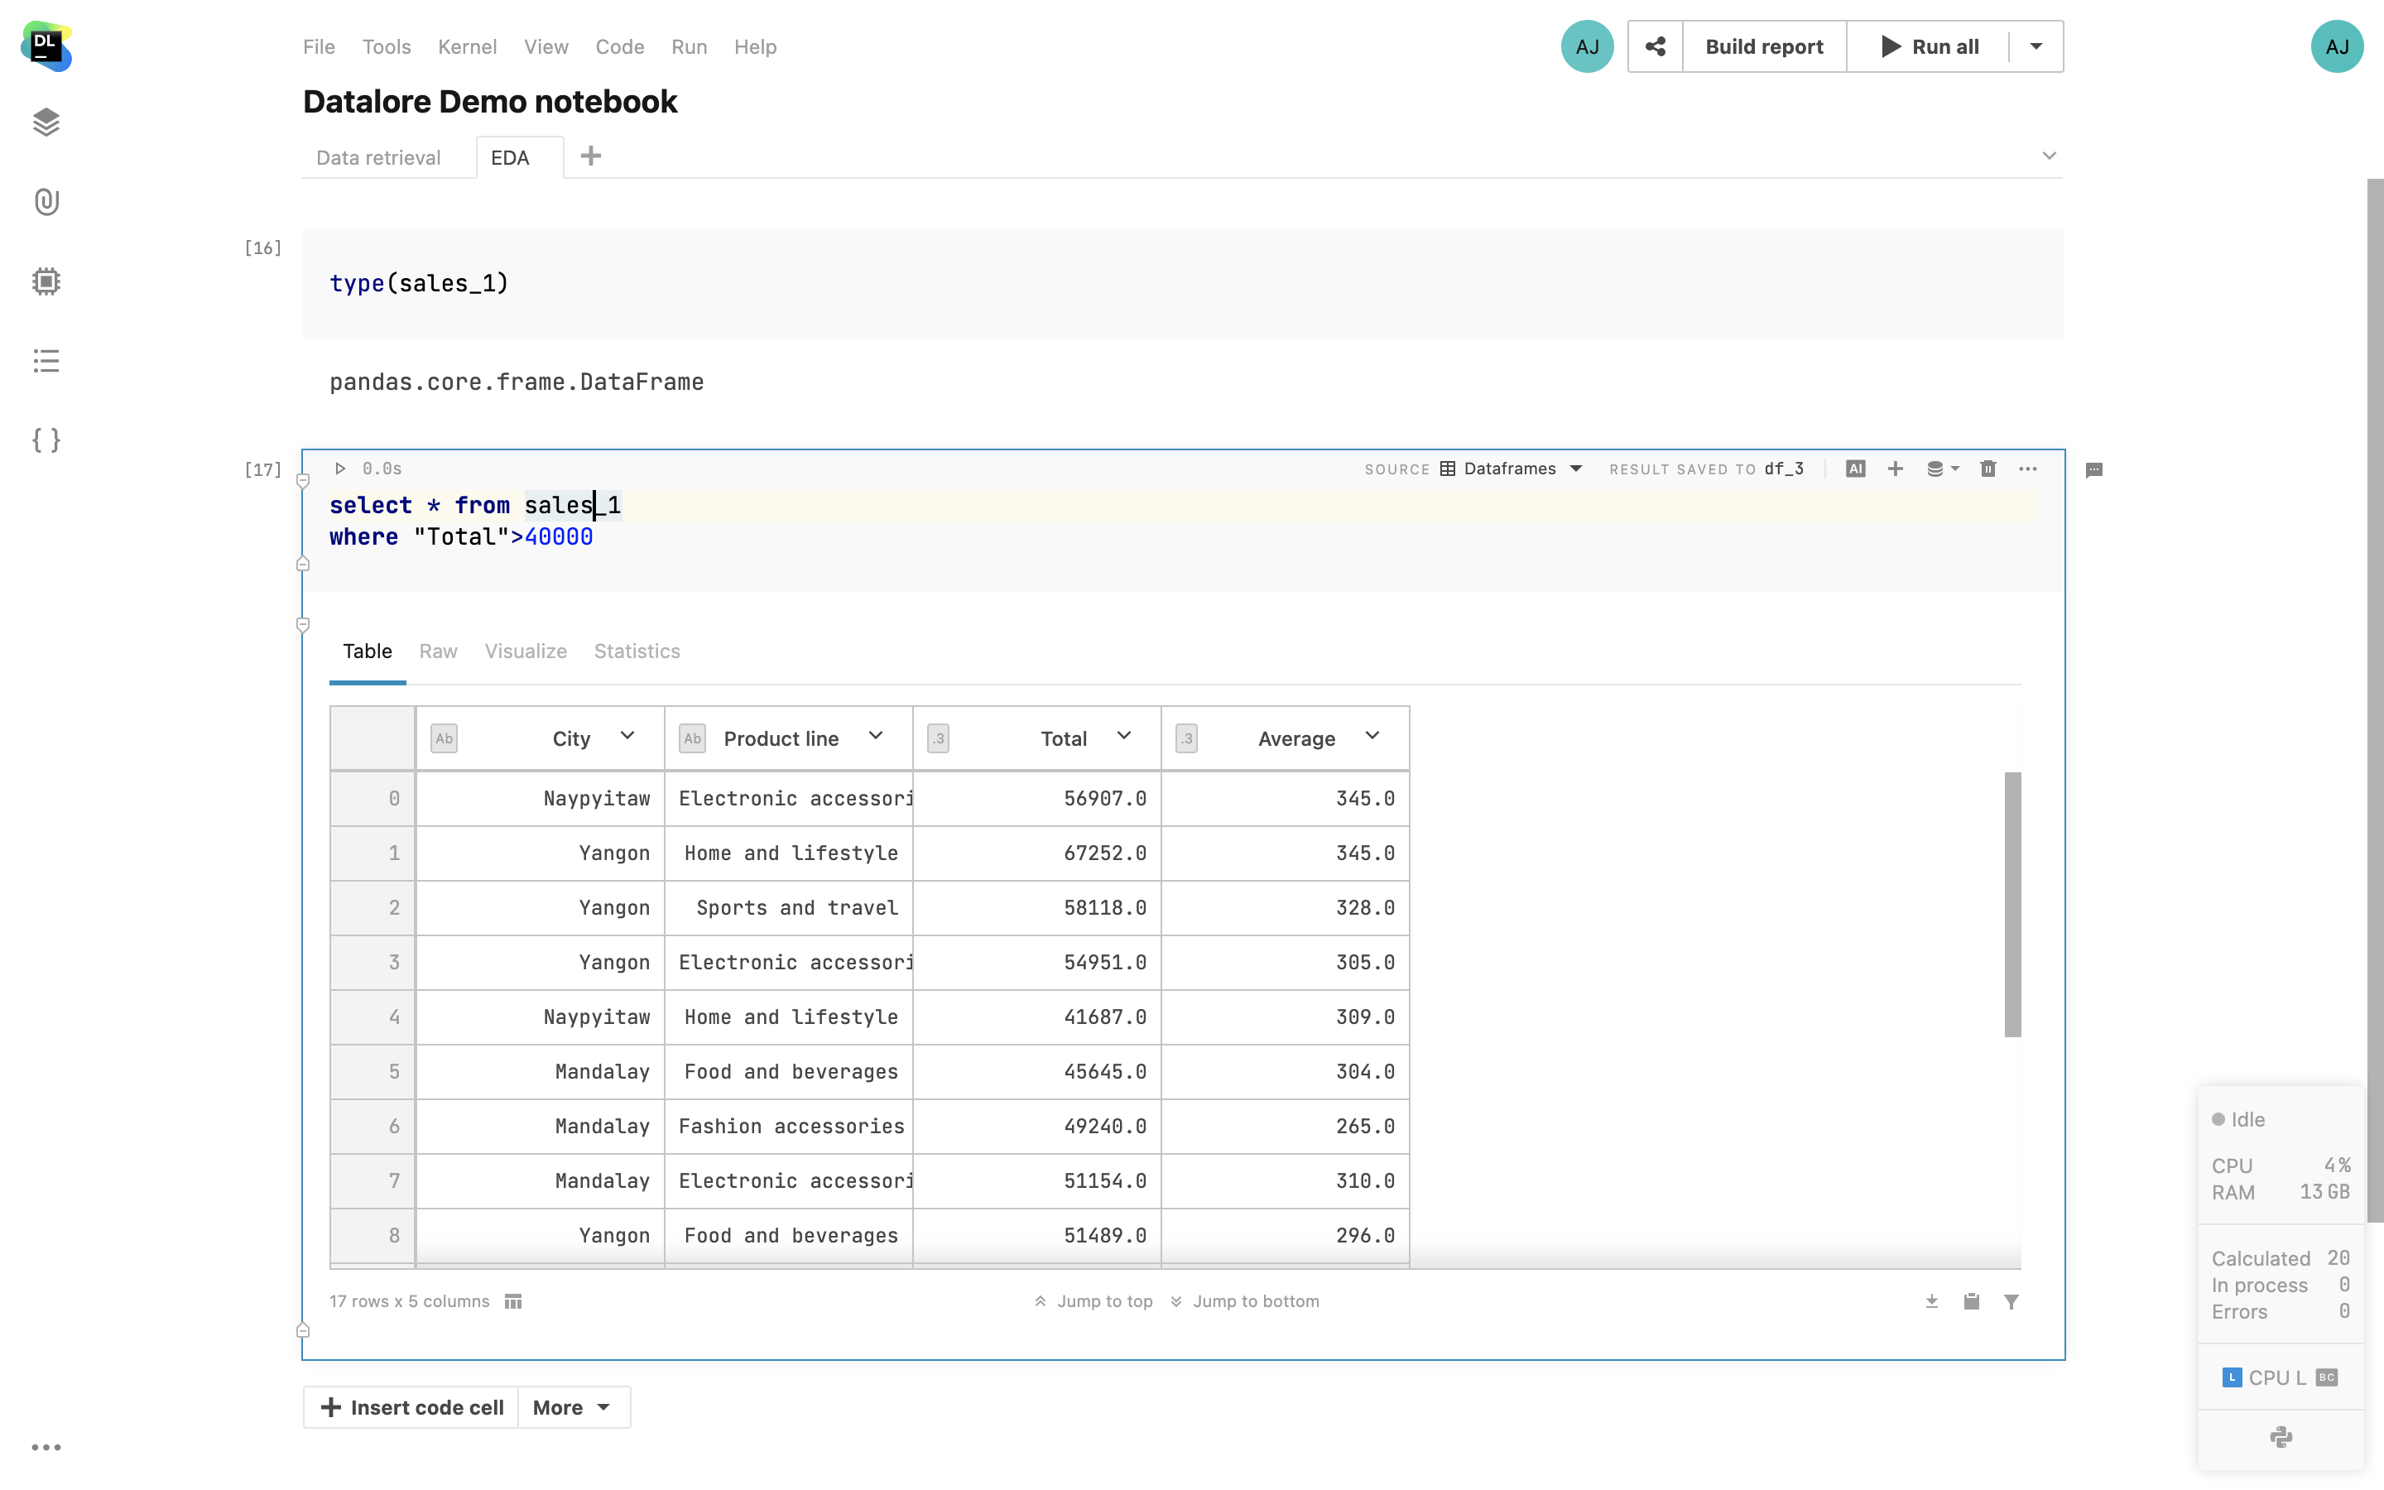Download the table result as file
The height and width of the screenshot is (1490, 2384).
pos(1932,1302)
